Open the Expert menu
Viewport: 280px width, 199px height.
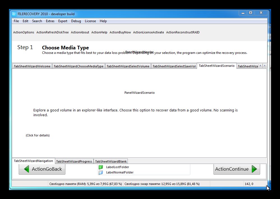[63, 21]
